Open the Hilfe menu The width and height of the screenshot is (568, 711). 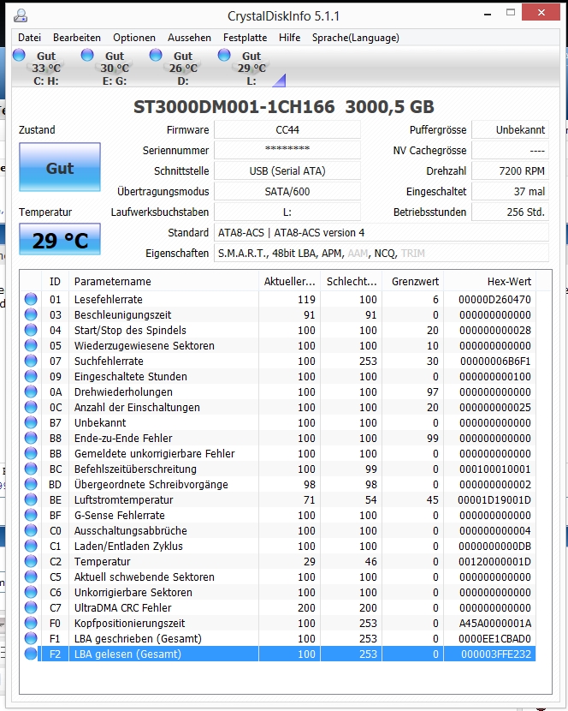pyautogui.click(x=289, y=38)
